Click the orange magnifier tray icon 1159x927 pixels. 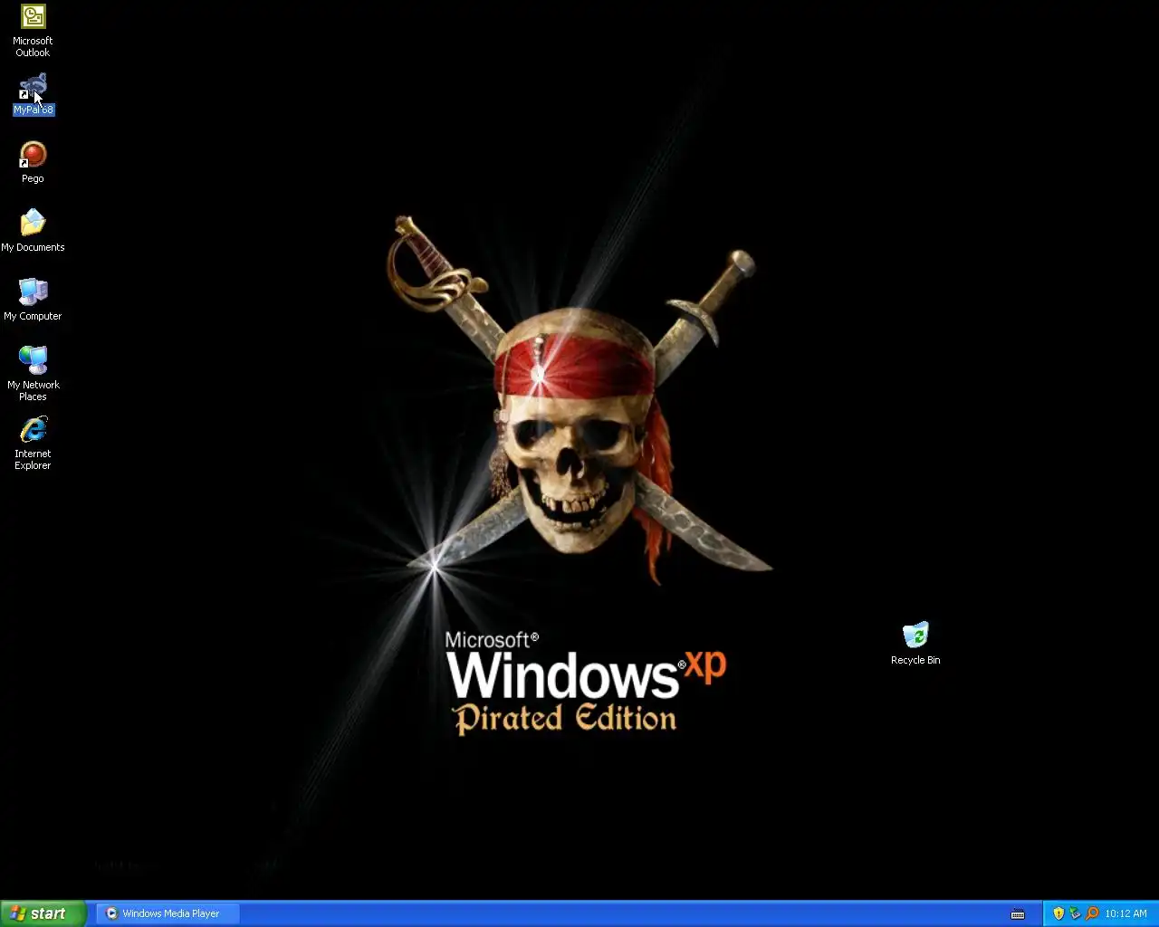[x=1092, y=913]
